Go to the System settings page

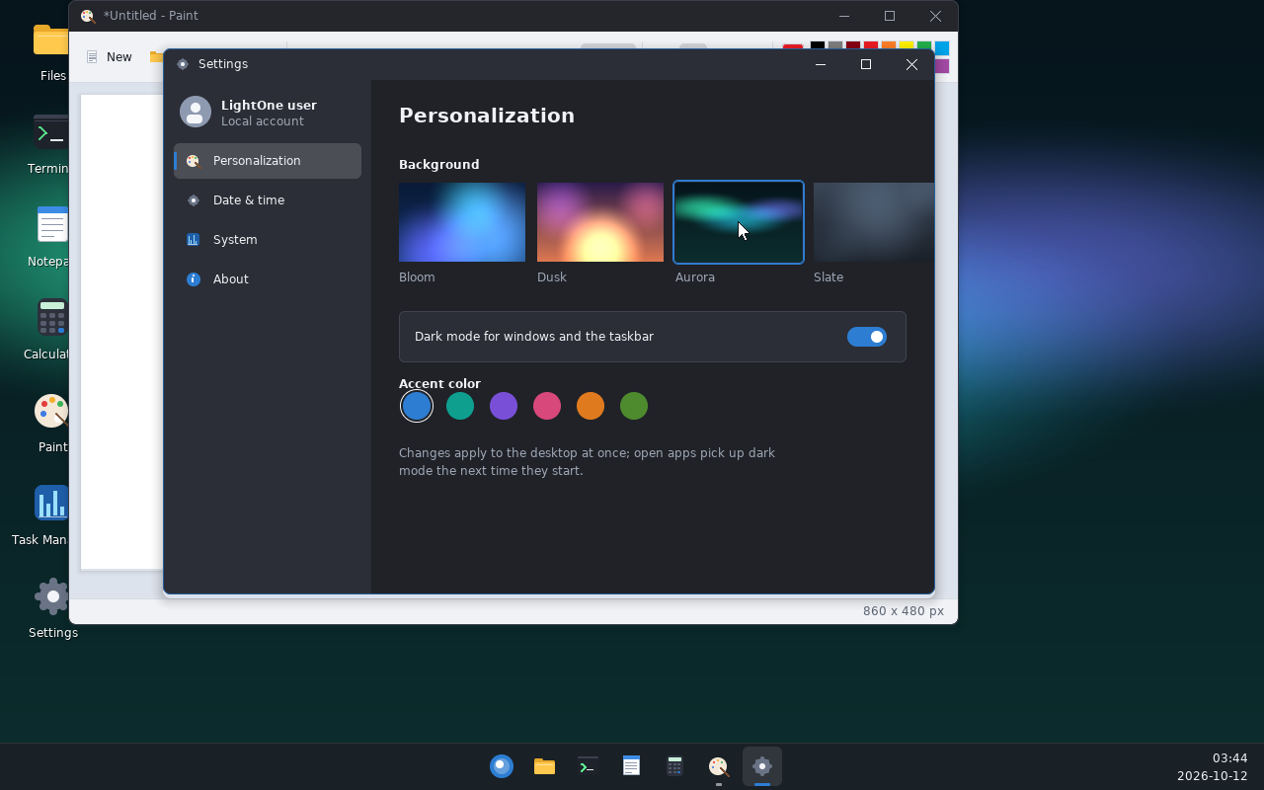click(268, 240)
